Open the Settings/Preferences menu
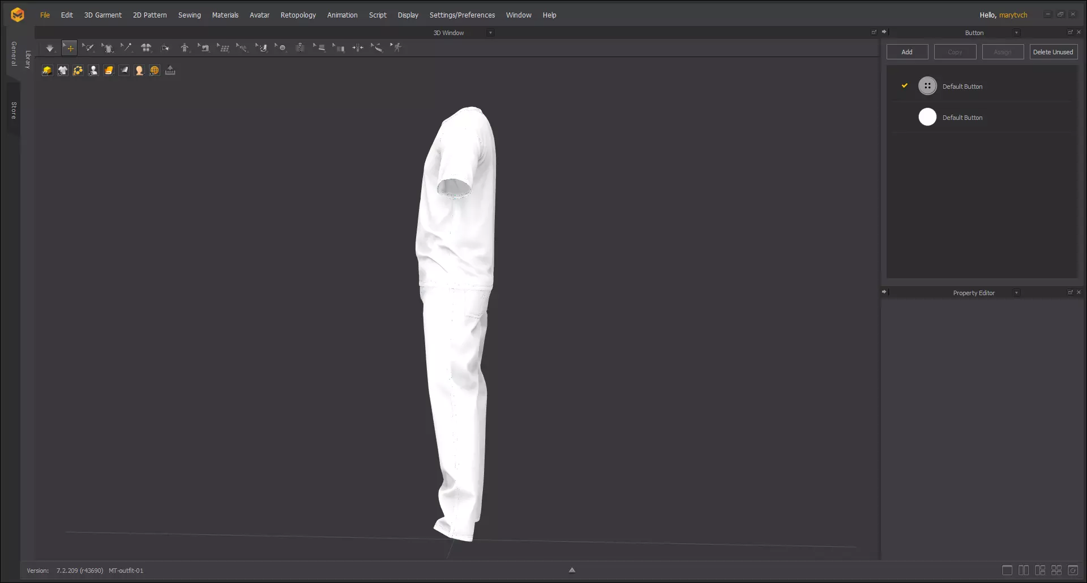1087x583 pixels. coord(463,15)
